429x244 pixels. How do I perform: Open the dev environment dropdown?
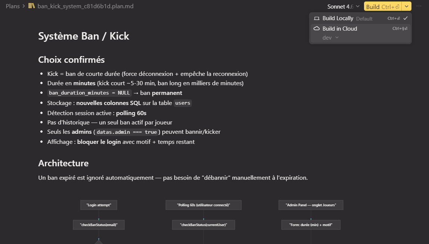(x=330, y=38)
